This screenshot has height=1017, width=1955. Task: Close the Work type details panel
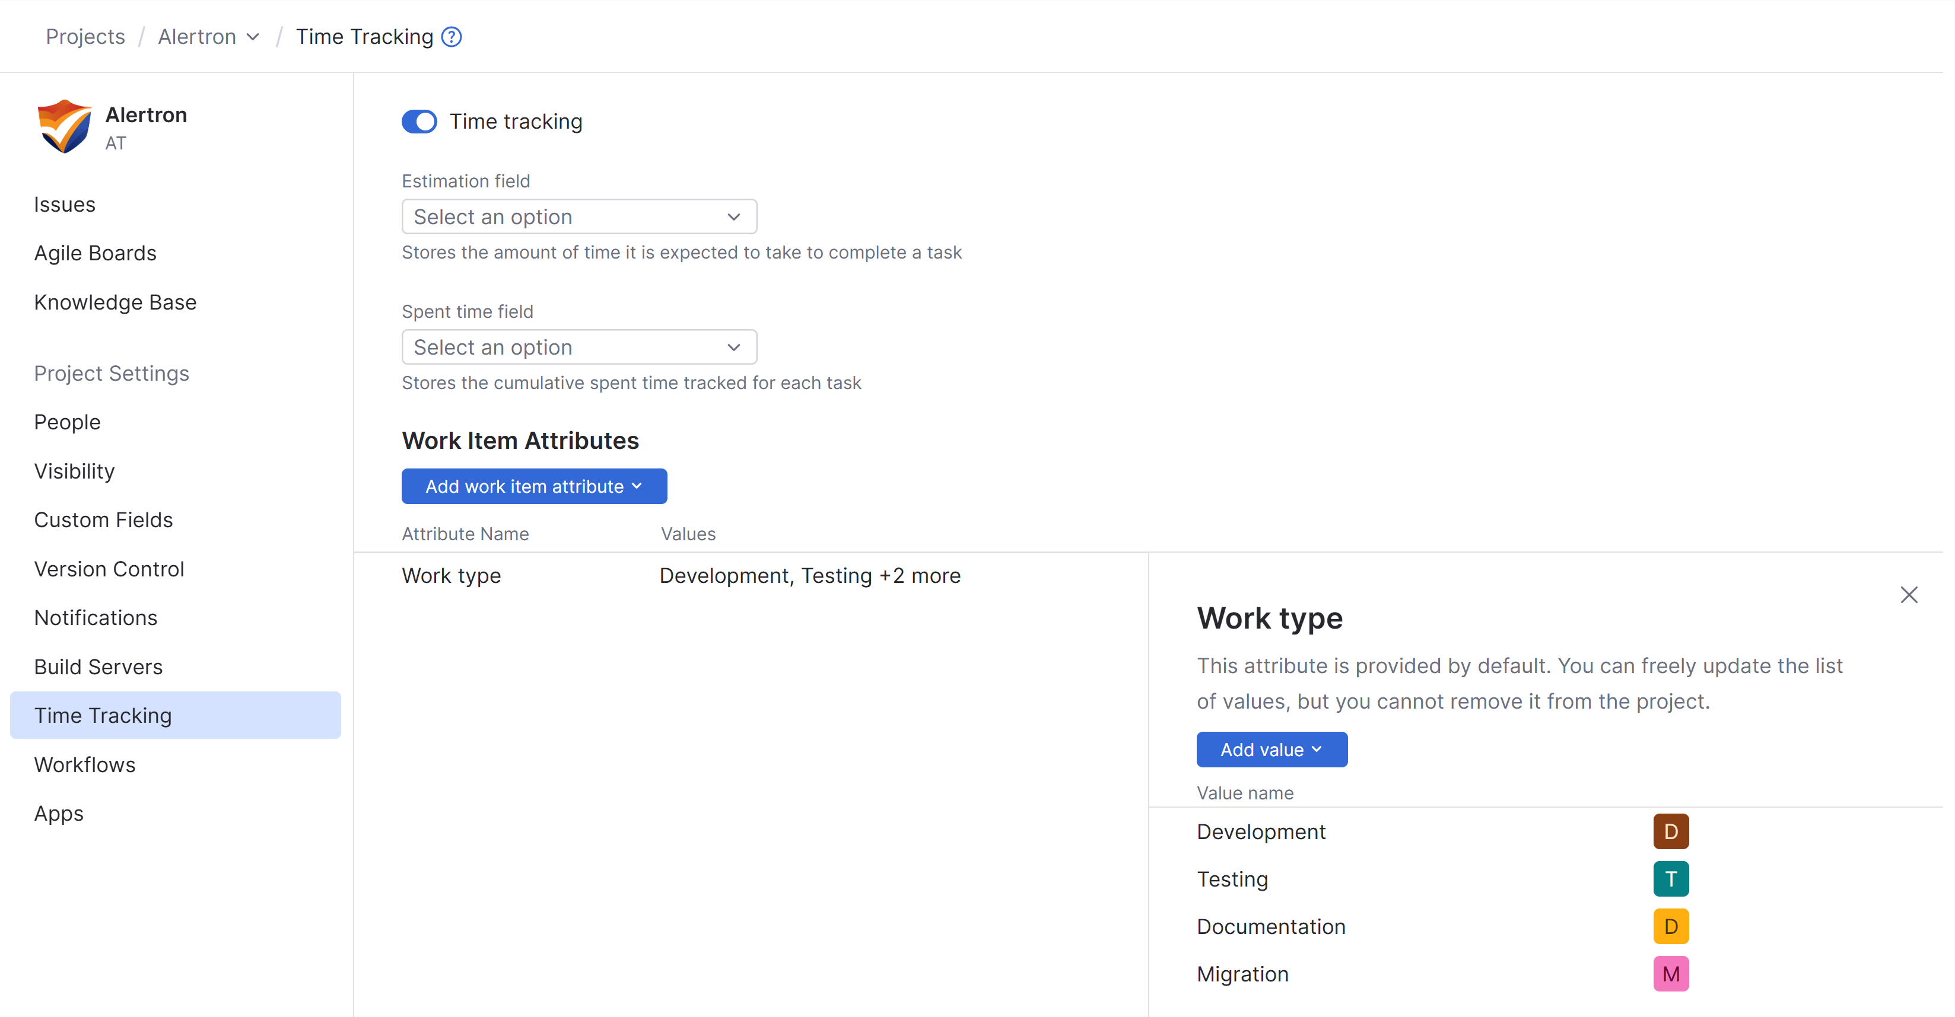(1909, 595)
